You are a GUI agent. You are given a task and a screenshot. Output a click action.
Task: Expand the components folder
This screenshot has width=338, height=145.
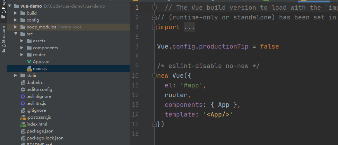22,48
